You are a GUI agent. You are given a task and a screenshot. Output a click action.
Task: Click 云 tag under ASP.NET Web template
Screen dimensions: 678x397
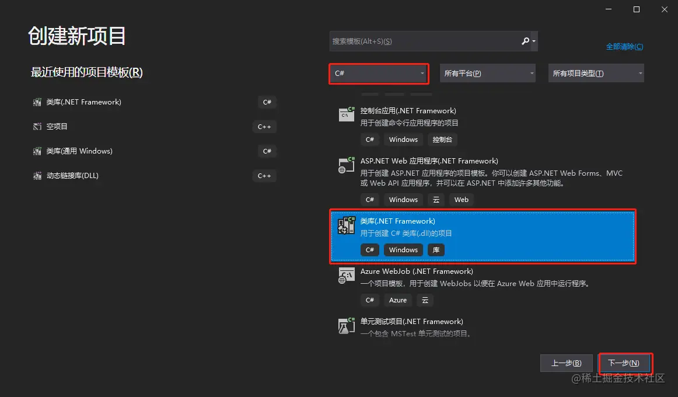[436, 200]
